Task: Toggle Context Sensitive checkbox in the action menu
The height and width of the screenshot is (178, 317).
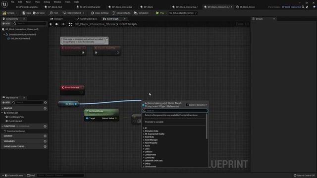Action: (x=187, y=105)
